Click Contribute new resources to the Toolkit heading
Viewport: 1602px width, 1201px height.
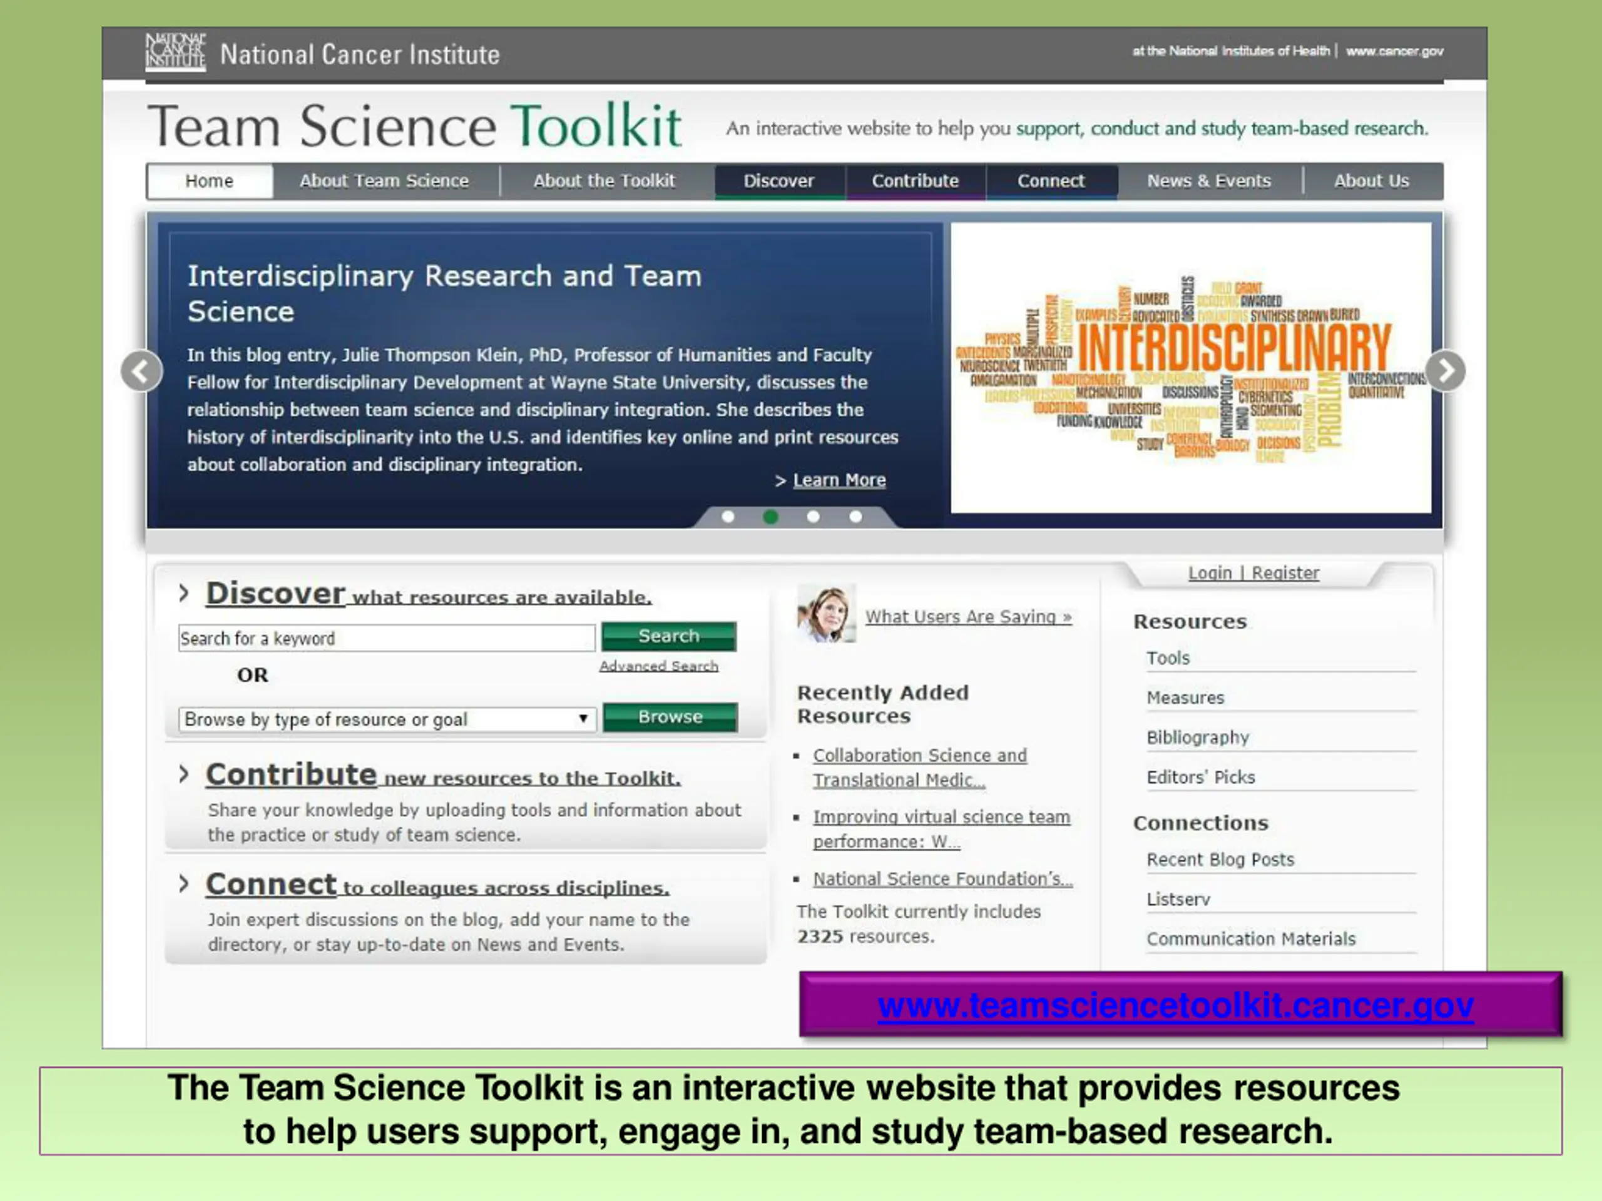tap(443, 774)
